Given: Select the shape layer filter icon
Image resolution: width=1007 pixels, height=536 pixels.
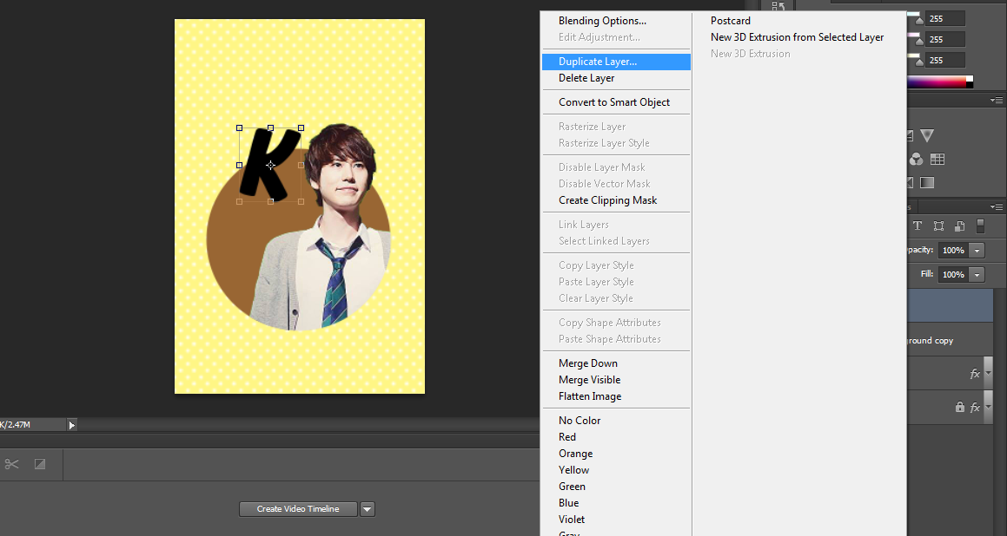Looking at the screenshot, I should point(938,226).
